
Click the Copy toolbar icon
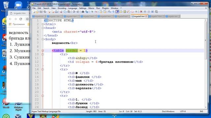click(65, 12)
